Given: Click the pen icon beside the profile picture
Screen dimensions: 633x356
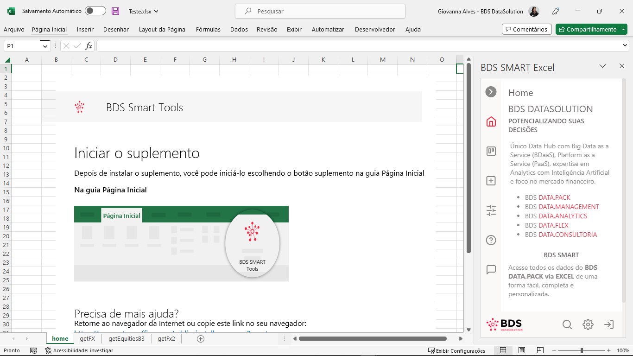Looking at the screenshot, I should point(556,11).
